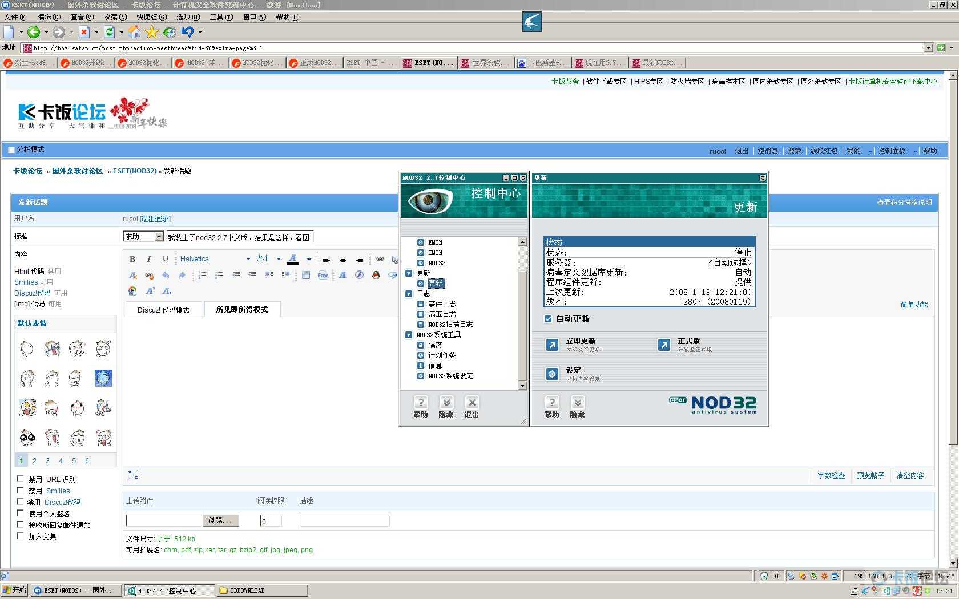Click 隐藏 hide icon in NOD32 control center

pyautogui.click(x=447, y=402)
